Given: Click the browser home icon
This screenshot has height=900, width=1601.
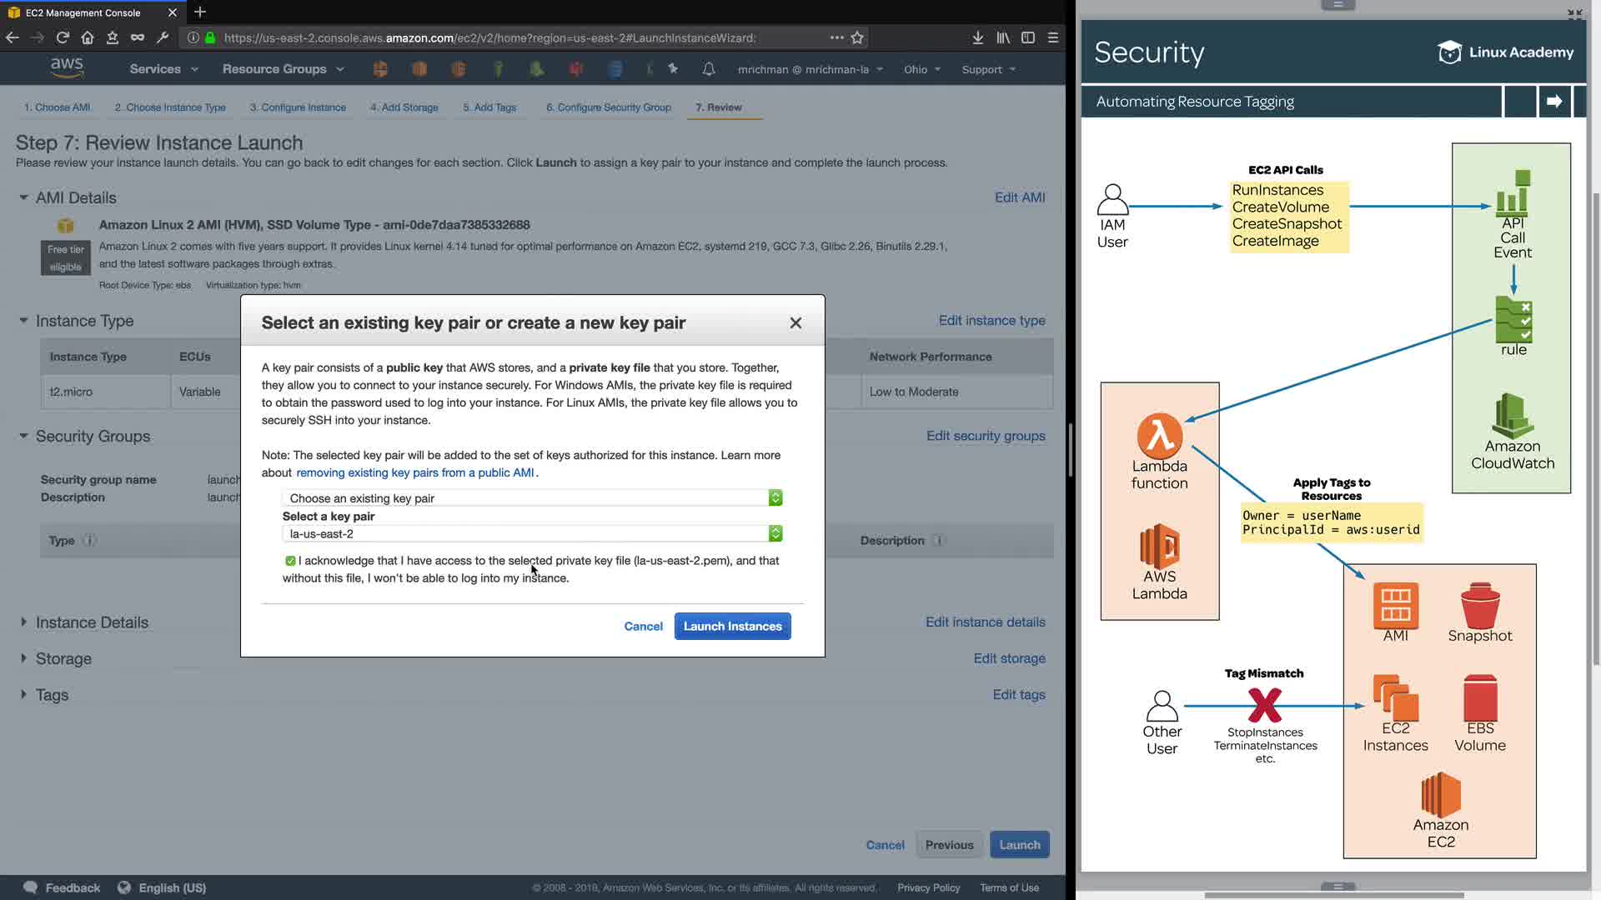Looking at the screenshot, I should (88, 37).
